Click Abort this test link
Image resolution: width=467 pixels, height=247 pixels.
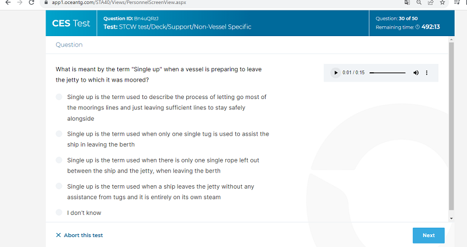point(83,235)
